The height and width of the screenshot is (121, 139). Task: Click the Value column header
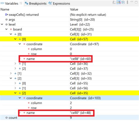(x=74, y=9)
